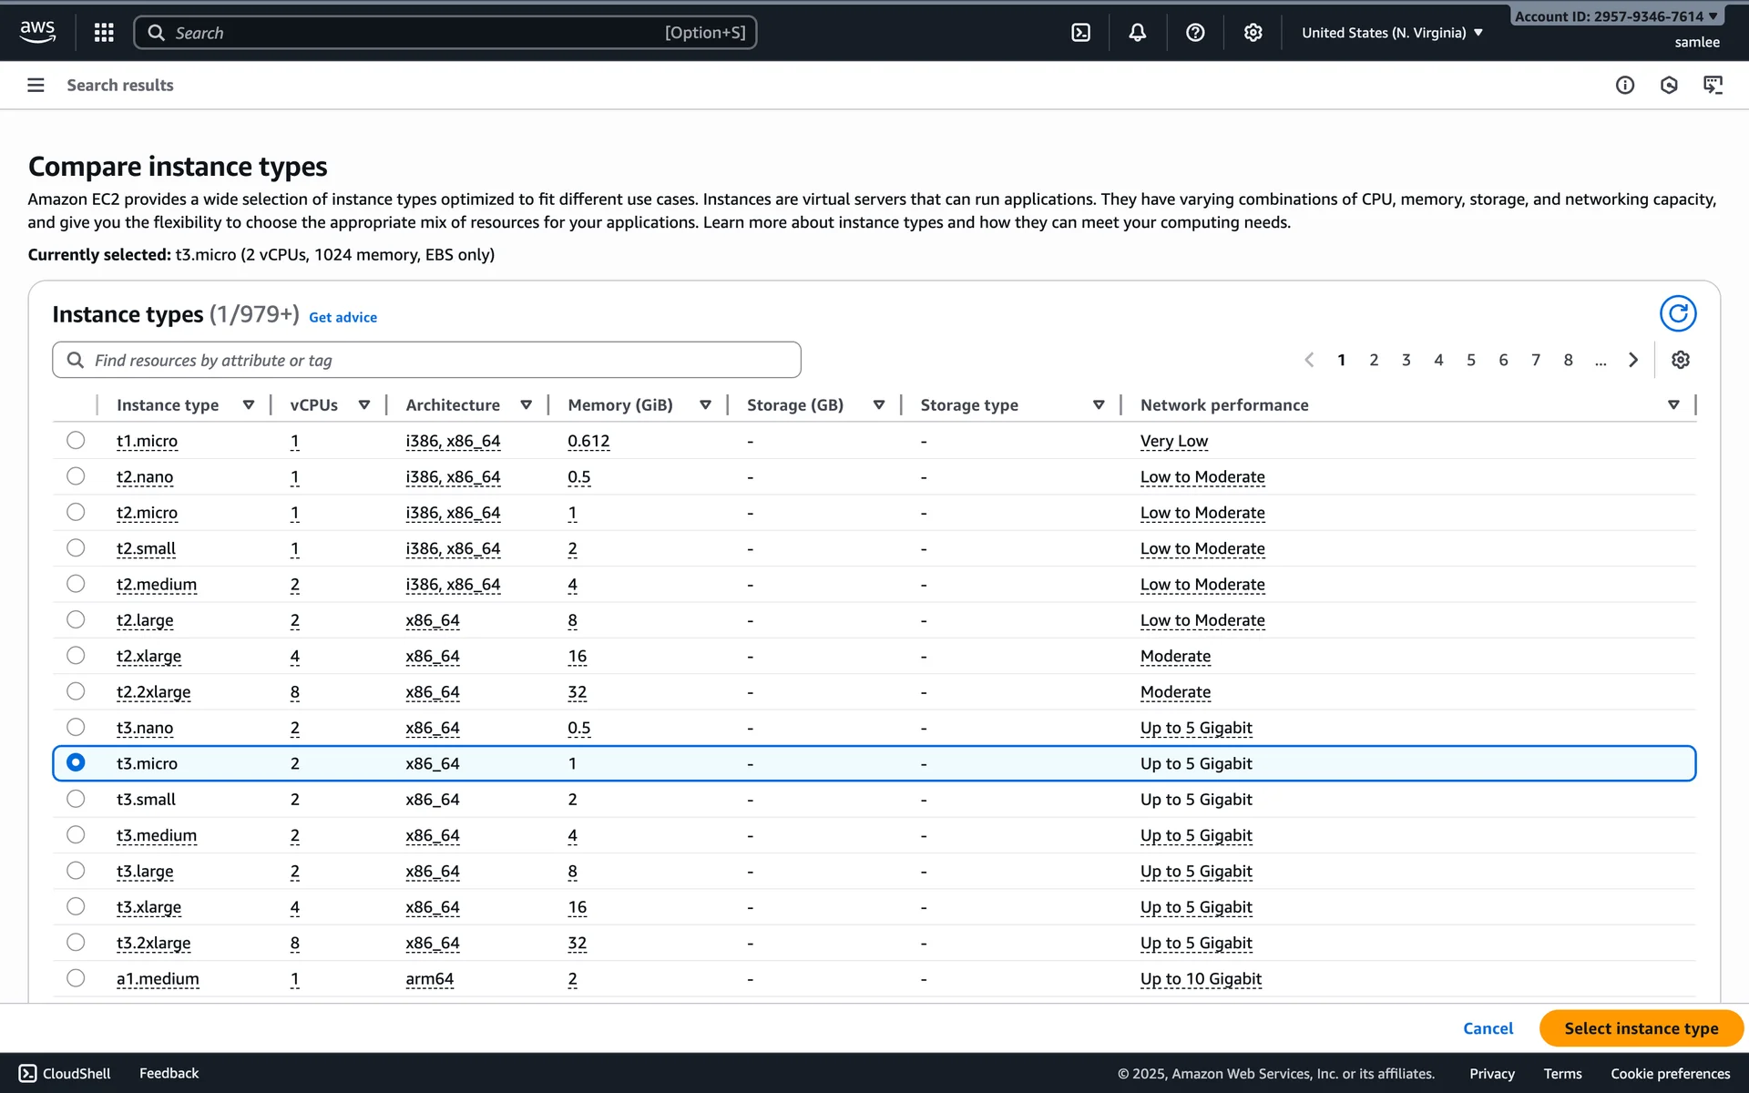Select the t2.micro radio button
This screenshot has height=1093, width=1749.
pos(76,512)
